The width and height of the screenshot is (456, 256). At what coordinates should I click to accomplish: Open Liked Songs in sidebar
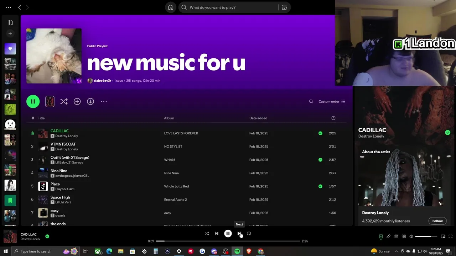[x=10, y=49]
